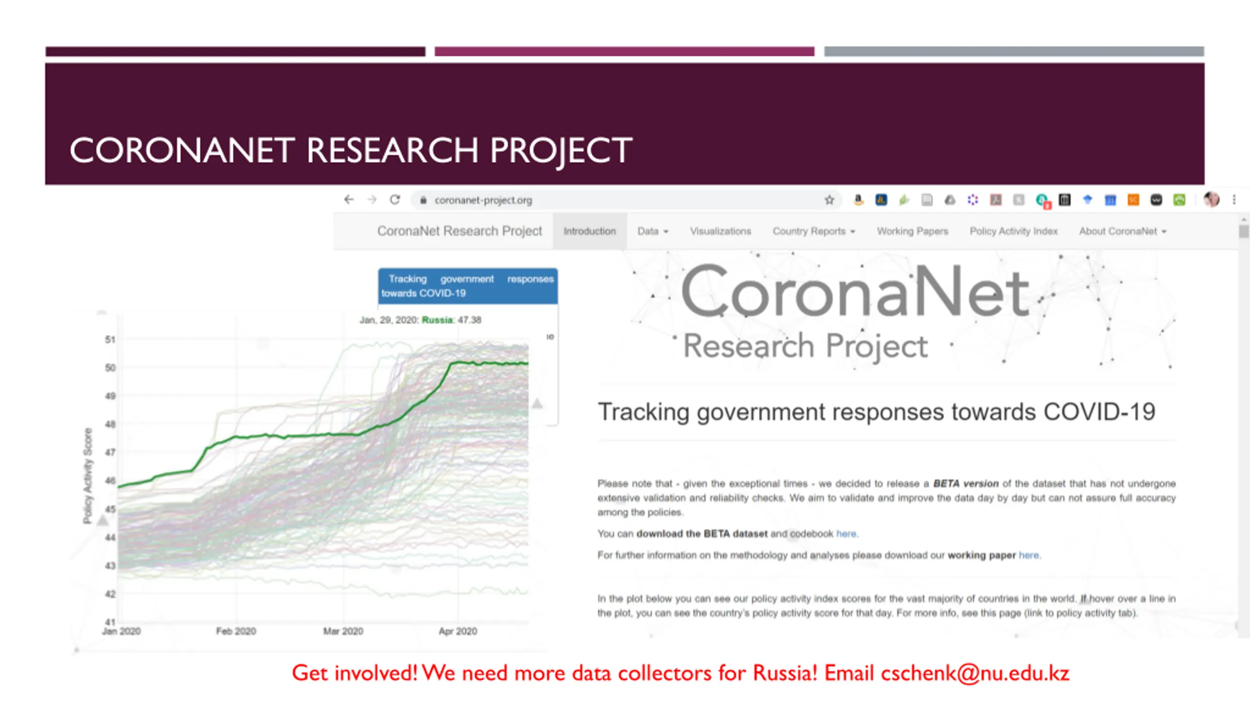Click the orange SC extension icon
1250x703 pixels.
pyautogui.click(x=1133, y=200)
